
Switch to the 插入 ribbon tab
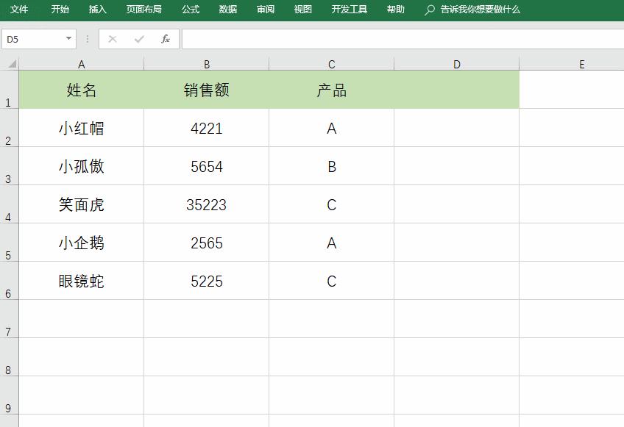point(98,10)
